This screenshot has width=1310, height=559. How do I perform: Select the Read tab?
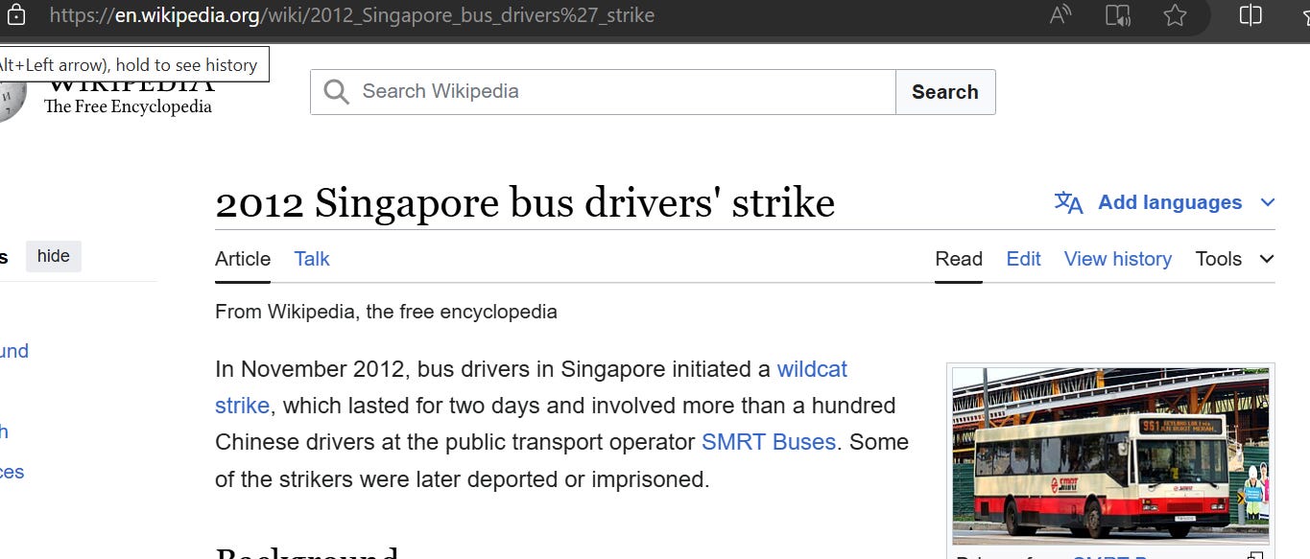click(x=959, y=259)
